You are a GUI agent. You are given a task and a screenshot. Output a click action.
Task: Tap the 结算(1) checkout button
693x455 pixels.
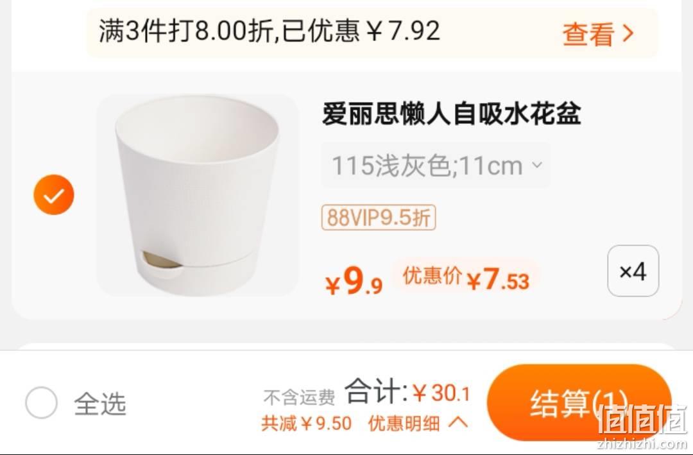579,402
